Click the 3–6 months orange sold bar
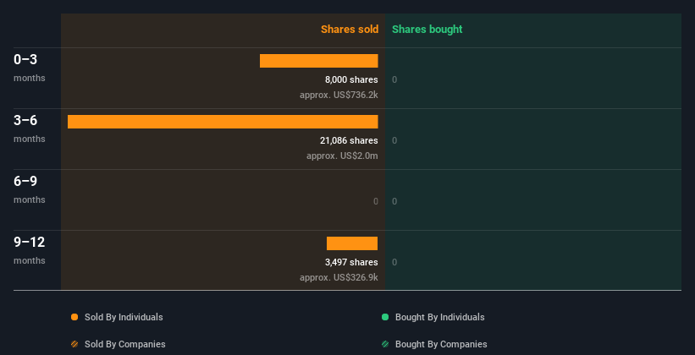Screen dimensions: 695x355 223,122
